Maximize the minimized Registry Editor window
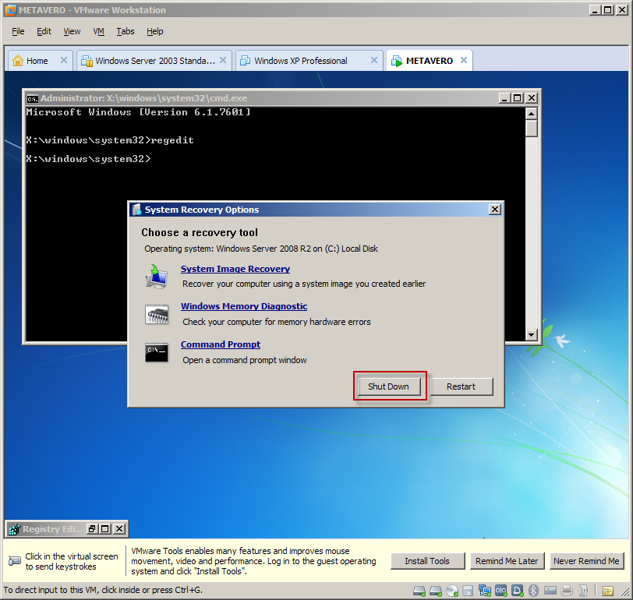This screenshot has height=600, width=633. click(105, 528)
